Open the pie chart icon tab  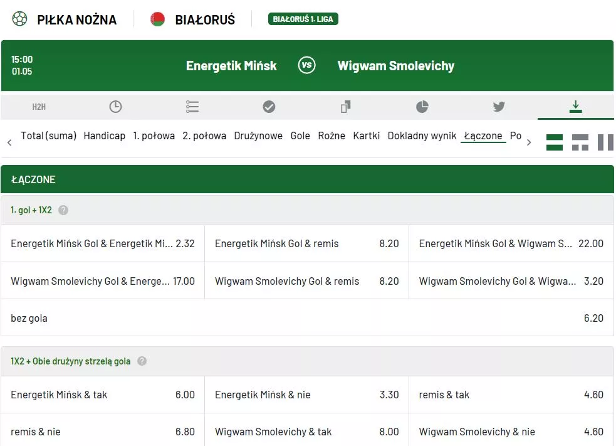click(422, 107)
